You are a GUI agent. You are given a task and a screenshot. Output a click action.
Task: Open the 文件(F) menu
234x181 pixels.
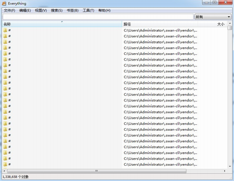click(9, 11)
